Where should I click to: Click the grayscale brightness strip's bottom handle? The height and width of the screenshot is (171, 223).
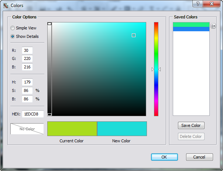pyautogui.click(x=49, y=114)
